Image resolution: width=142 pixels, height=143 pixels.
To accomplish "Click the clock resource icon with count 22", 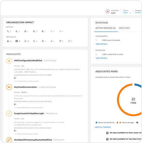I will pos(25,41).
